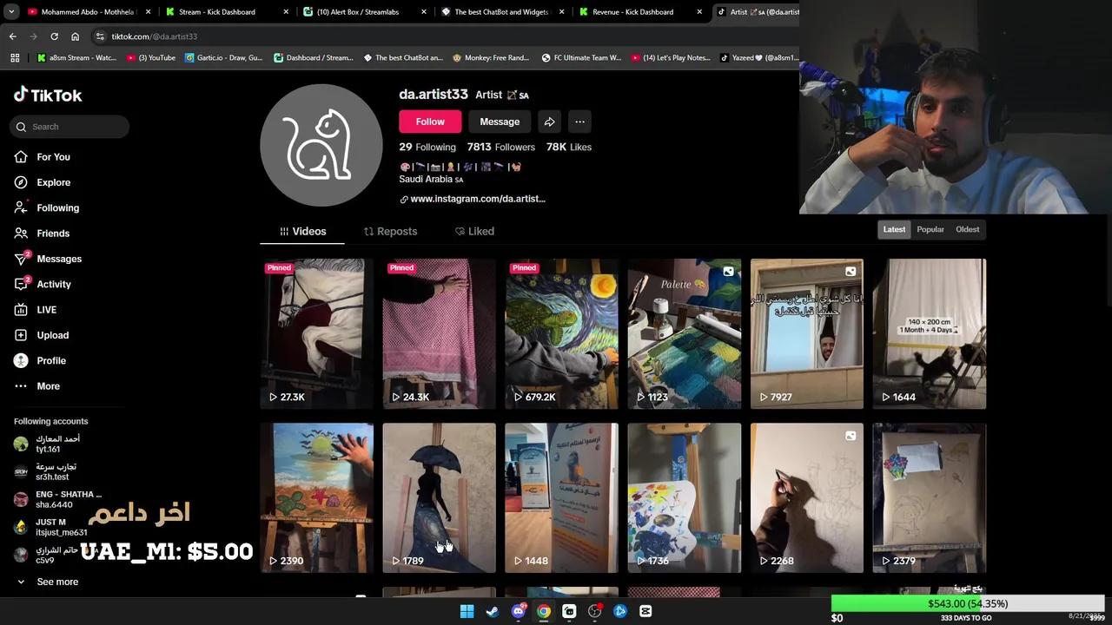Open the Profile page from sidebar

click(51, 360)
